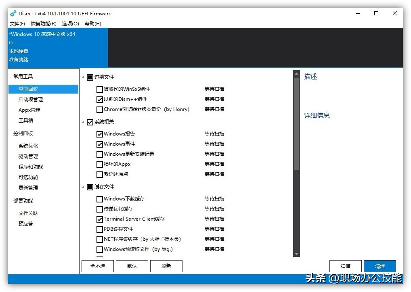
Task: Open the 文件(F) menu
Action: click(x=17, y=23)
